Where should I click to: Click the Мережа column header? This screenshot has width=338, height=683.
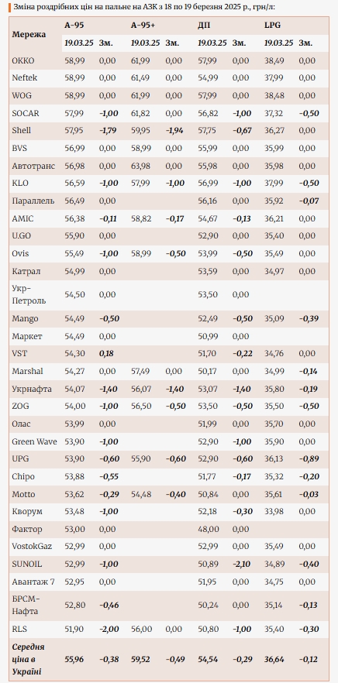coord(29,34)
